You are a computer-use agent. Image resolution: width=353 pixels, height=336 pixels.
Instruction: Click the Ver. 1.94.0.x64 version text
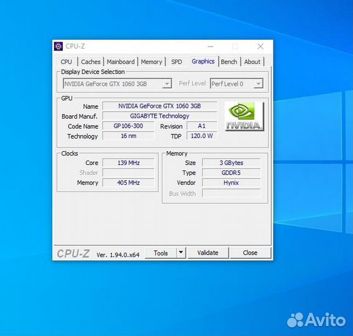118,255
